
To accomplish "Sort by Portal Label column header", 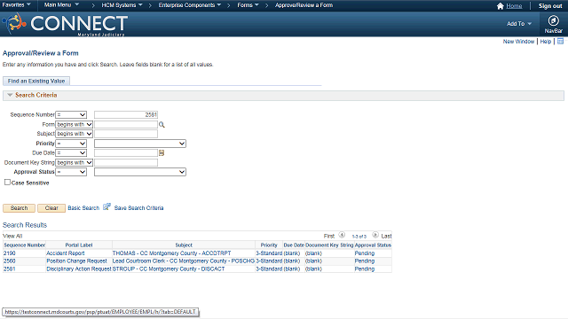I will tap(79, 245).
